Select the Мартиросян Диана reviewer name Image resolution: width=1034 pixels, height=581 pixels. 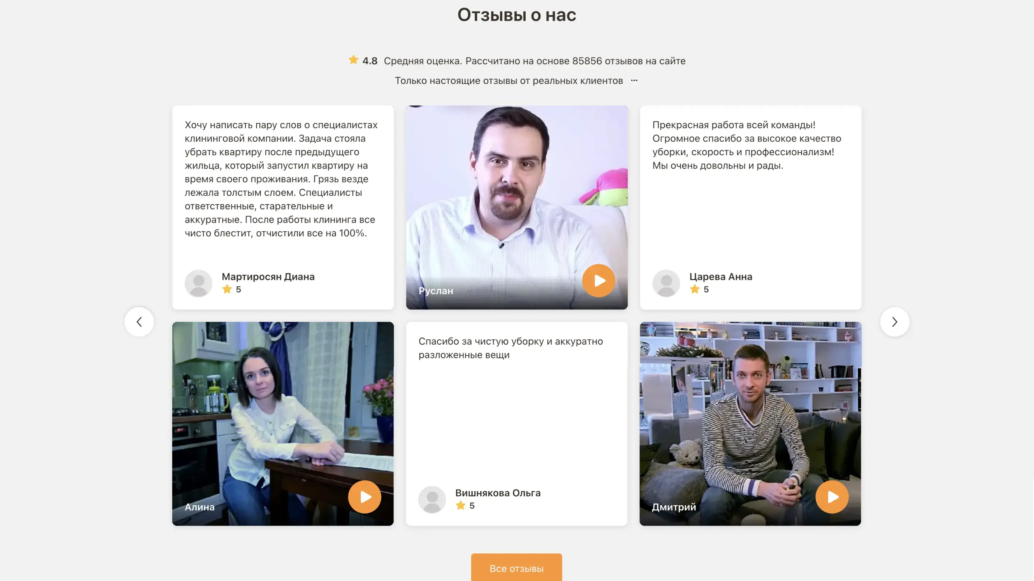268,277
